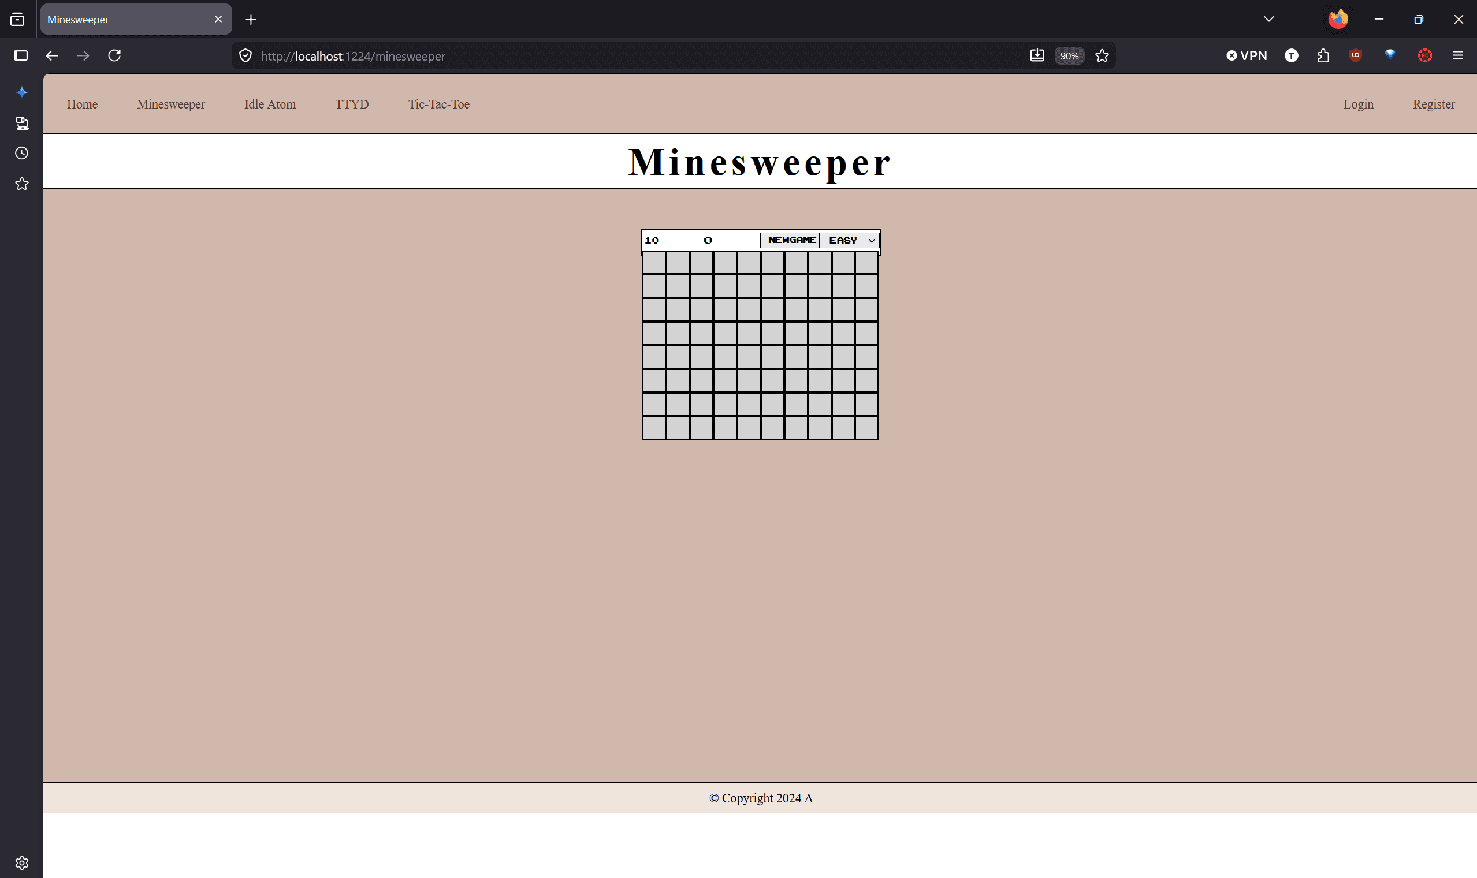Open the list all tabs chevron

click(1268, 20)
